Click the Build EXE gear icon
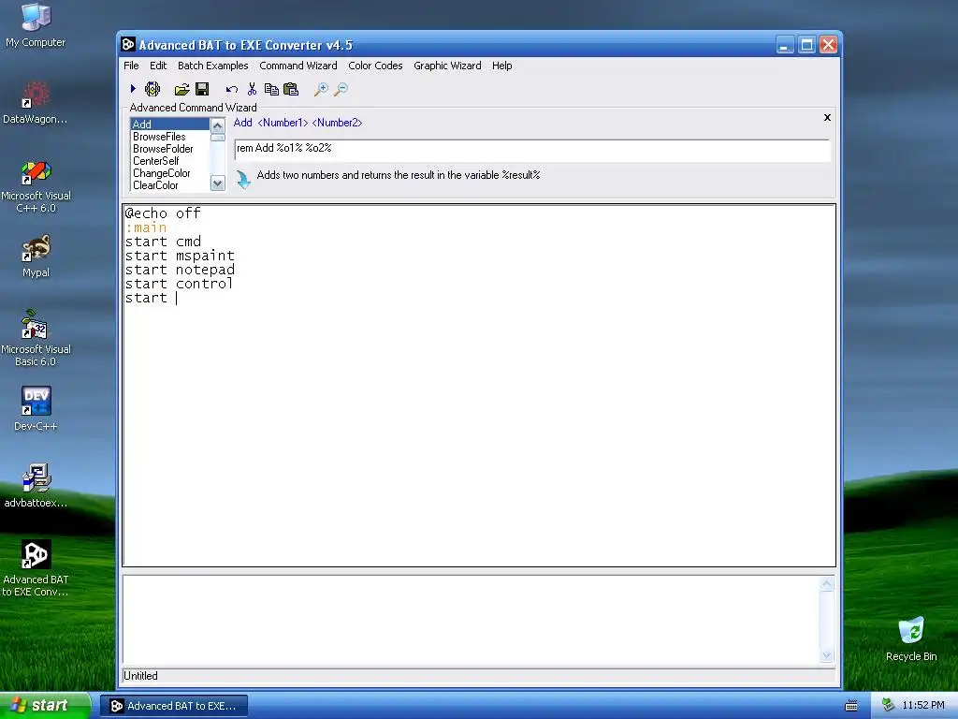Image resolution: width=958 pixels, height=719 pixels. pyautogui.click(x=152, y=89)
